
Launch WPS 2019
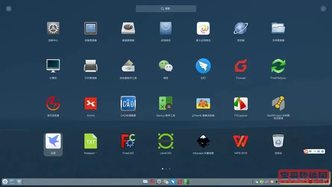click(x=241, y=141)
